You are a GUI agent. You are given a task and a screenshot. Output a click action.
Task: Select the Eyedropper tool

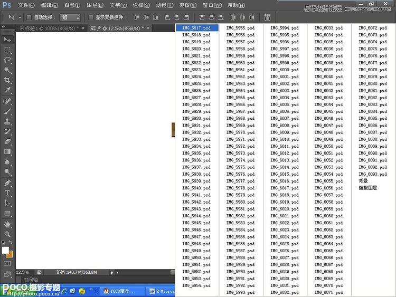pyautogui.click(x=7, y=90)
